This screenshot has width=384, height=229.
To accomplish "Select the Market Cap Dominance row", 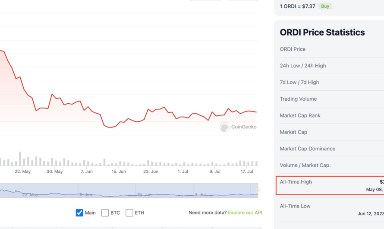I will coord(308,149).
